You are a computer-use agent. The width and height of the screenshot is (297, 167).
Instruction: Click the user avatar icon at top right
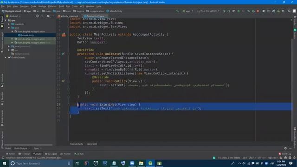(x=294, y=11)
